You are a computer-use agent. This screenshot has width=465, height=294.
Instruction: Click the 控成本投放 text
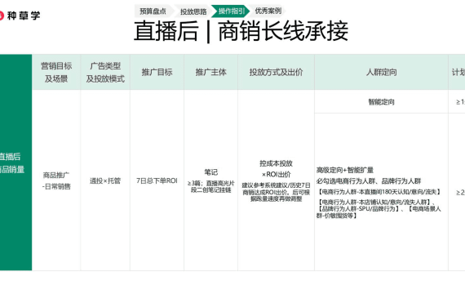(x=276, y=163)
